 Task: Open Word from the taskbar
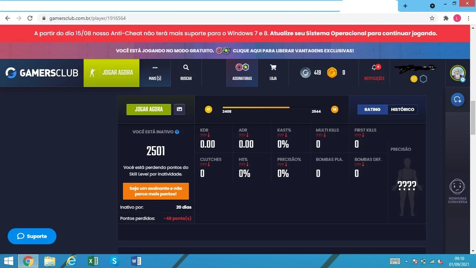click(136, 261)
